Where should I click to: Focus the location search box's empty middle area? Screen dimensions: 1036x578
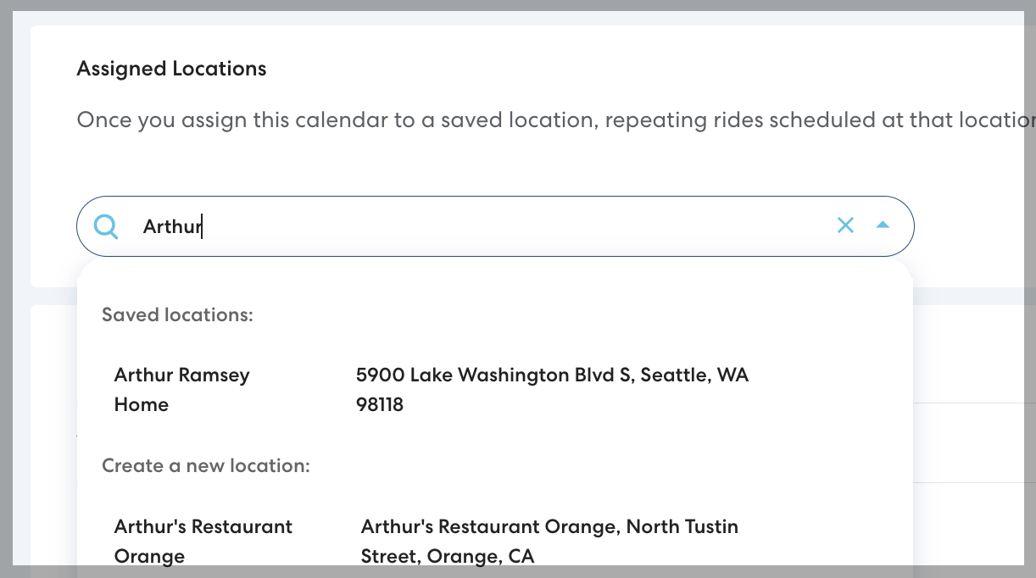point(509,226)
